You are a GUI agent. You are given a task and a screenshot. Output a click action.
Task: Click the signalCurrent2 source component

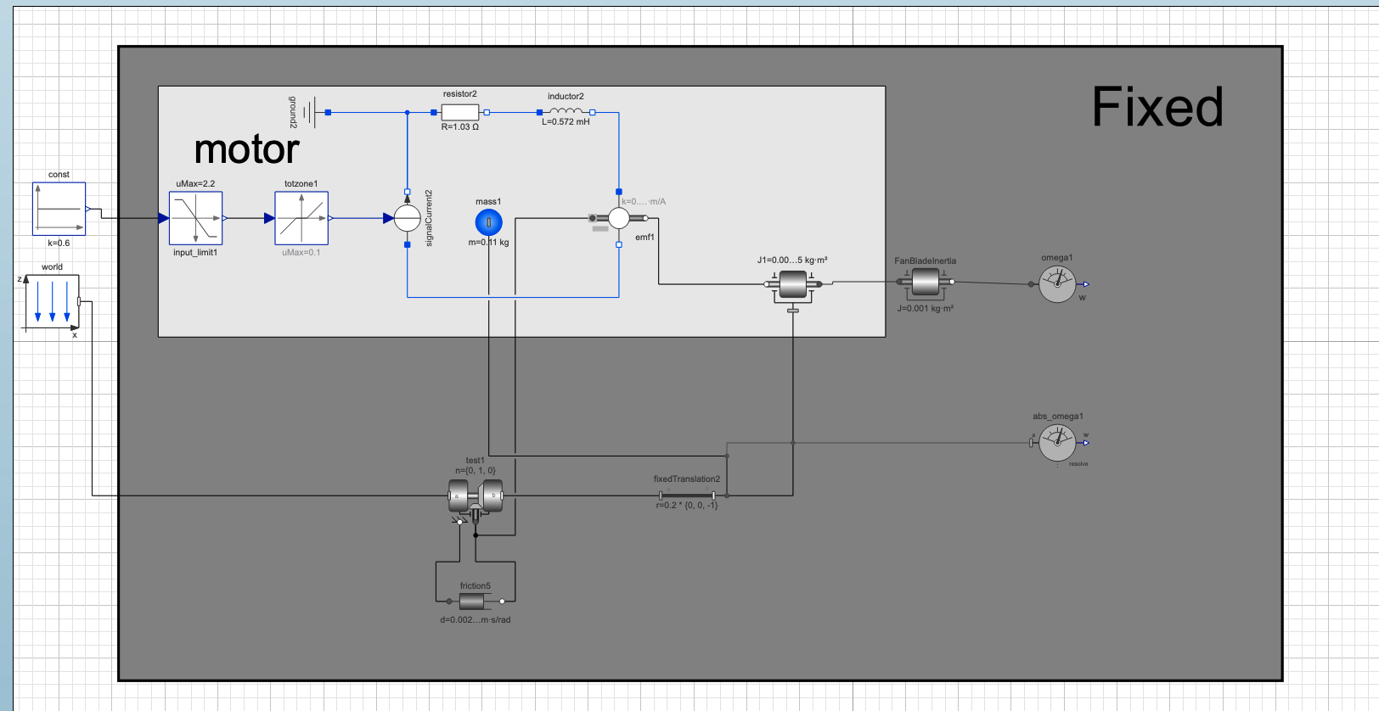(x=408, y=218)
